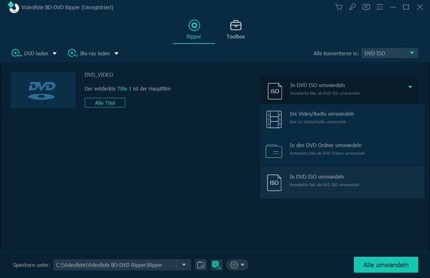Select In den DVD Ordner umwandeln option
This screenshot has width=430, height=278.
(x=342, y=151)
